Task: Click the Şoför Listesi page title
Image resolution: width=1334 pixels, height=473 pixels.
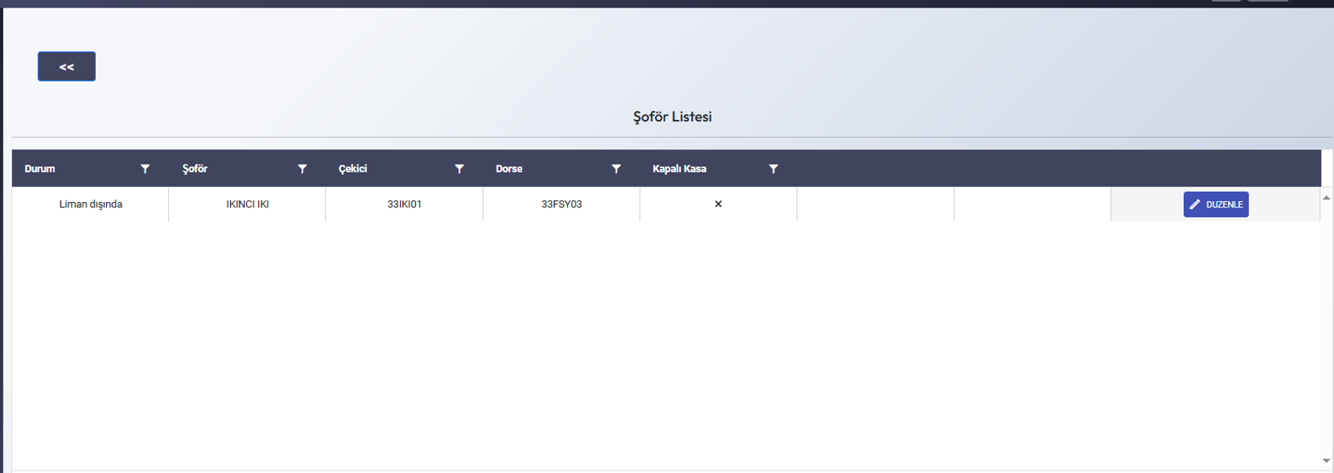Action: point(673,117)
